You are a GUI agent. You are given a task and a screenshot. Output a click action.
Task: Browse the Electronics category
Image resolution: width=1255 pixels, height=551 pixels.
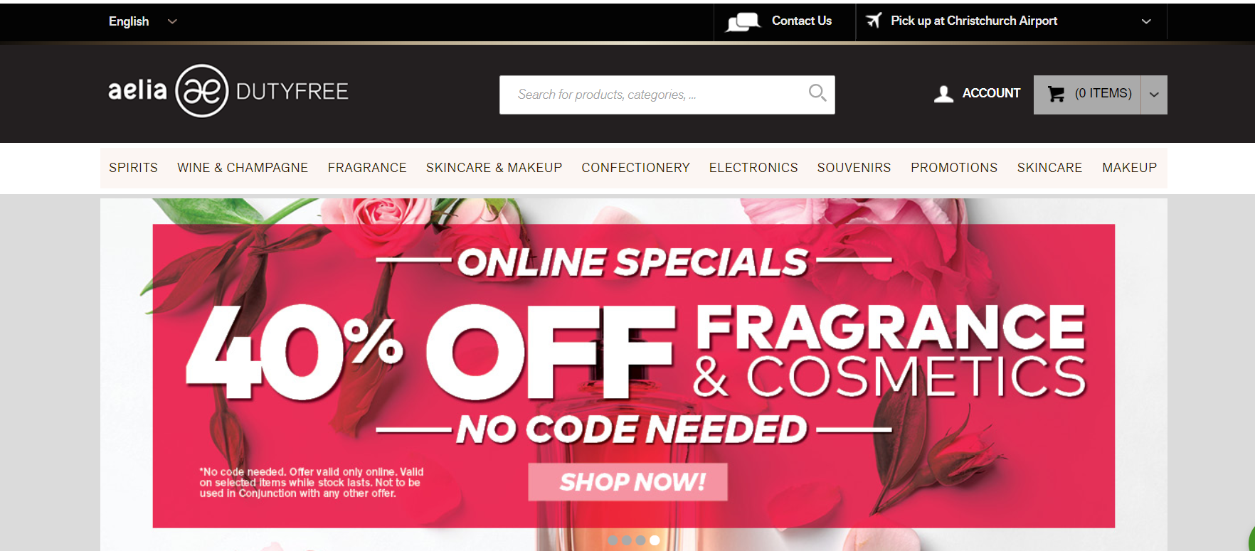(753, 168)
